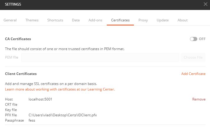This screenshot has width=210, height=133.
Task: Click the IDClient.pfx file path
Action: (x=63, y=115)
